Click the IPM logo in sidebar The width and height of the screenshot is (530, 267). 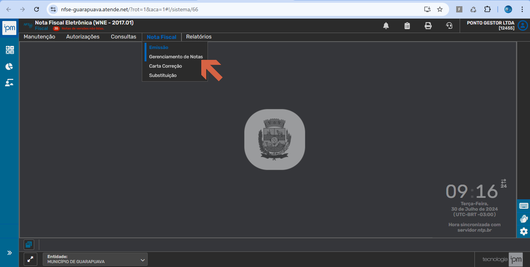(9, 28)
